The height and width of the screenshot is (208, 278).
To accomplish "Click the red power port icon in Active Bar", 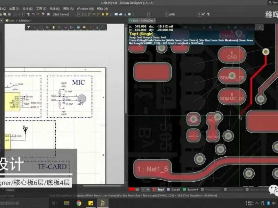I will tap(66, 27).
